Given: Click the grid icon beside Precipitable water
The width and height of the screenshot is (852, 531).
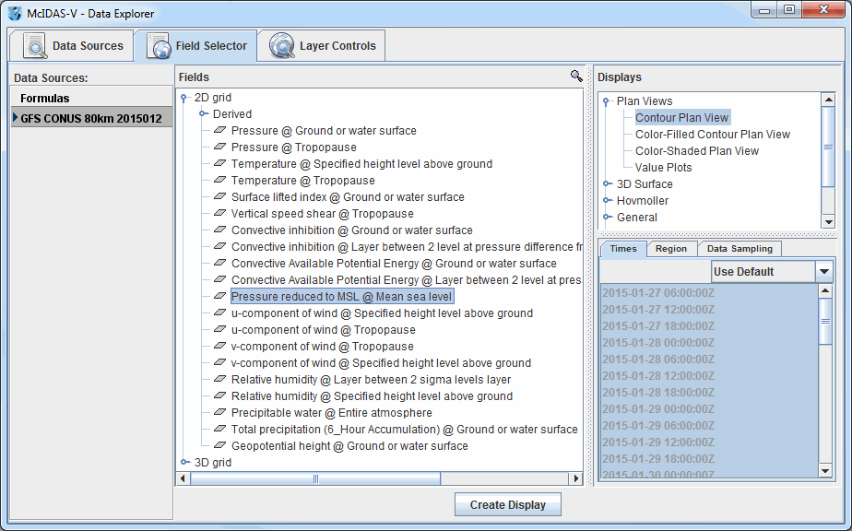Looking at the screenshot, I should [219, 413].
